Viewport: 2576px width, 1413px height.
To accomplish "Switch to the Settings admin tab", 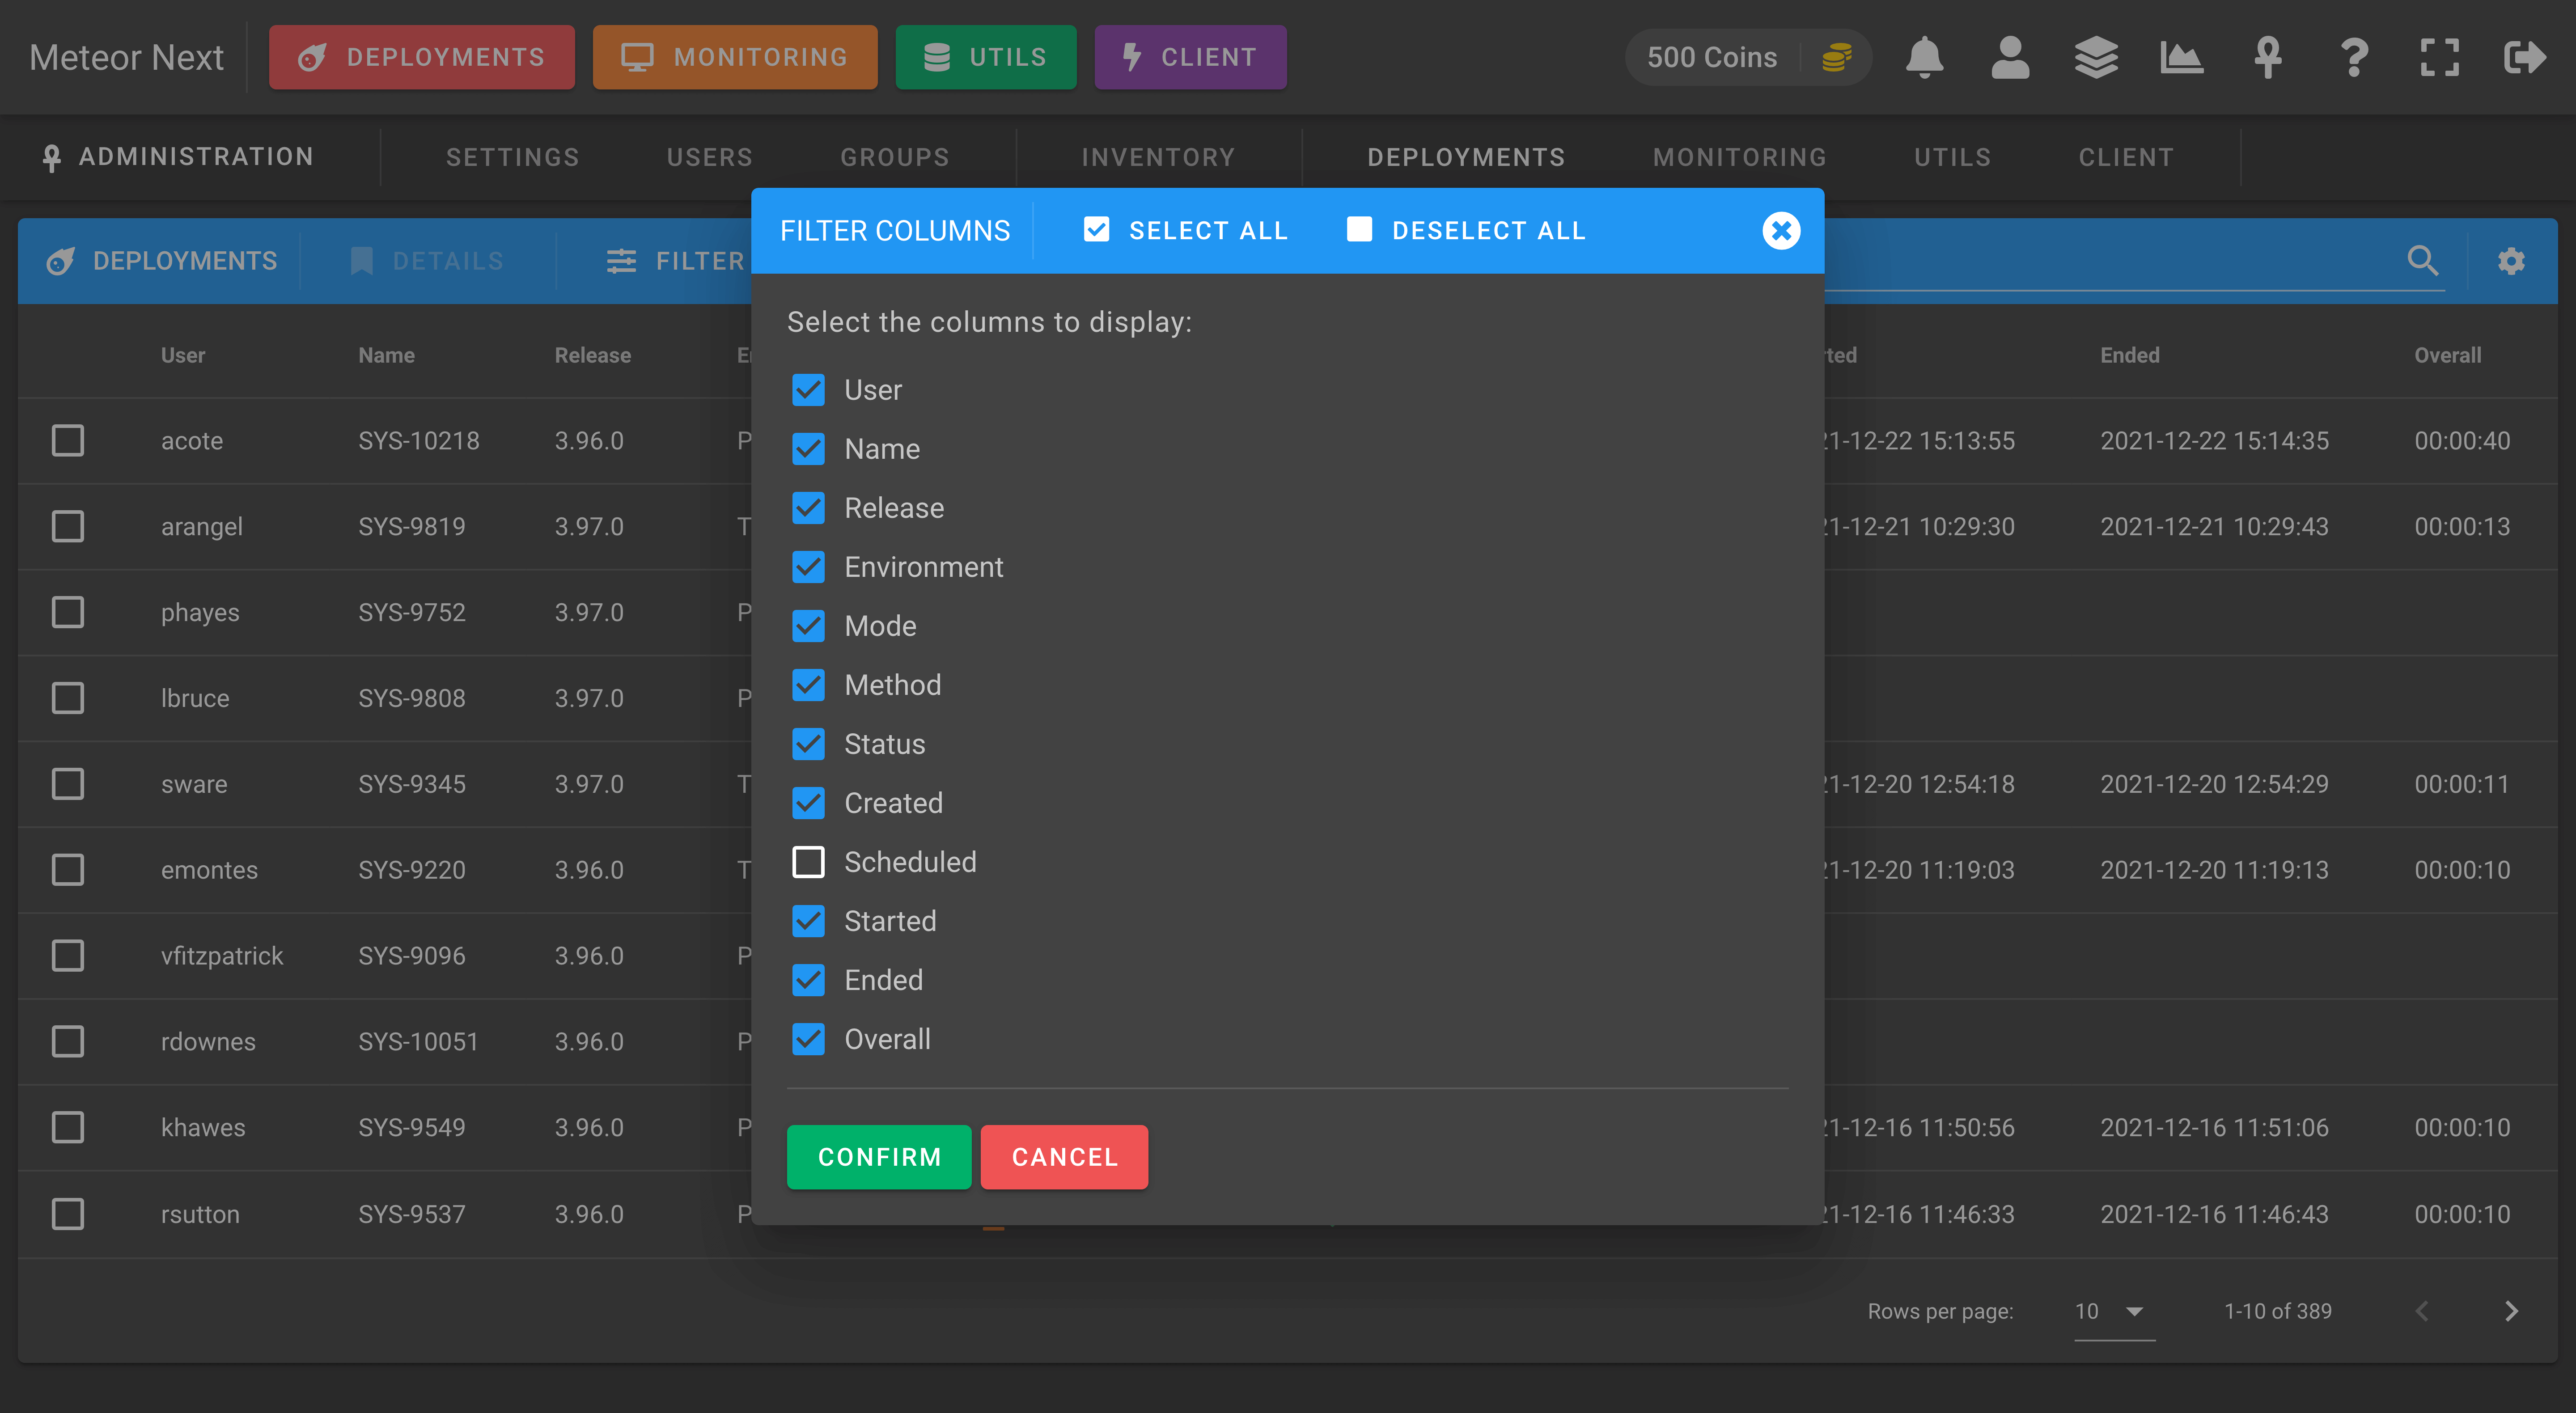I will tap(512, 157).
